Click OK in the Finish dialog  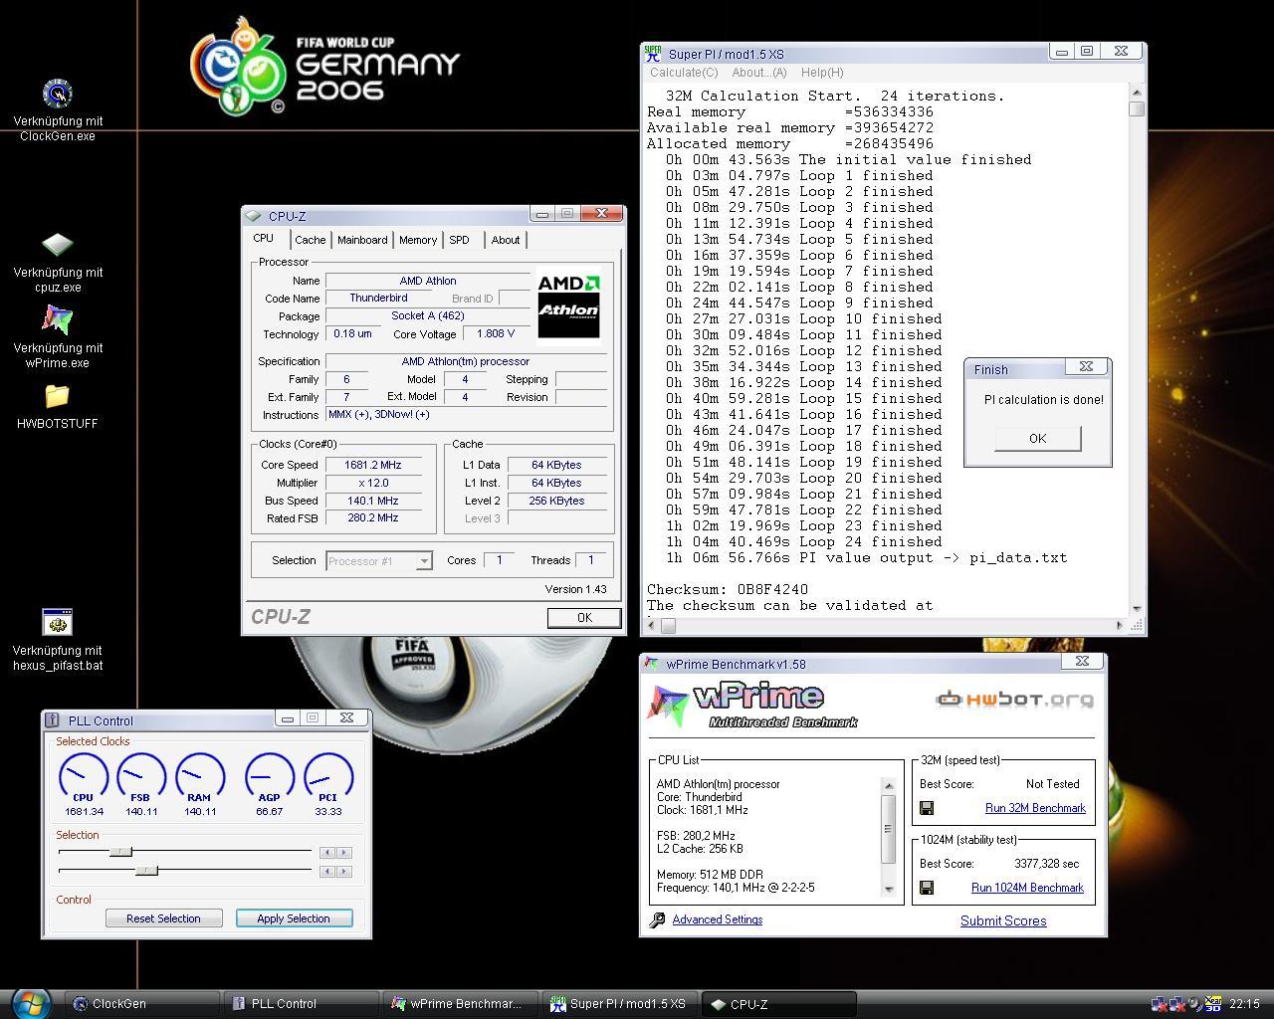tap(1037, 439)
